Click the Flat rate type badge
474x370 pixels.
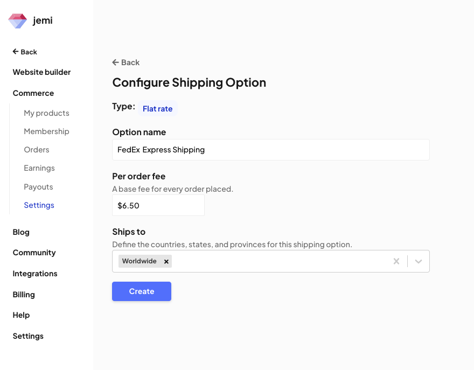157,109
